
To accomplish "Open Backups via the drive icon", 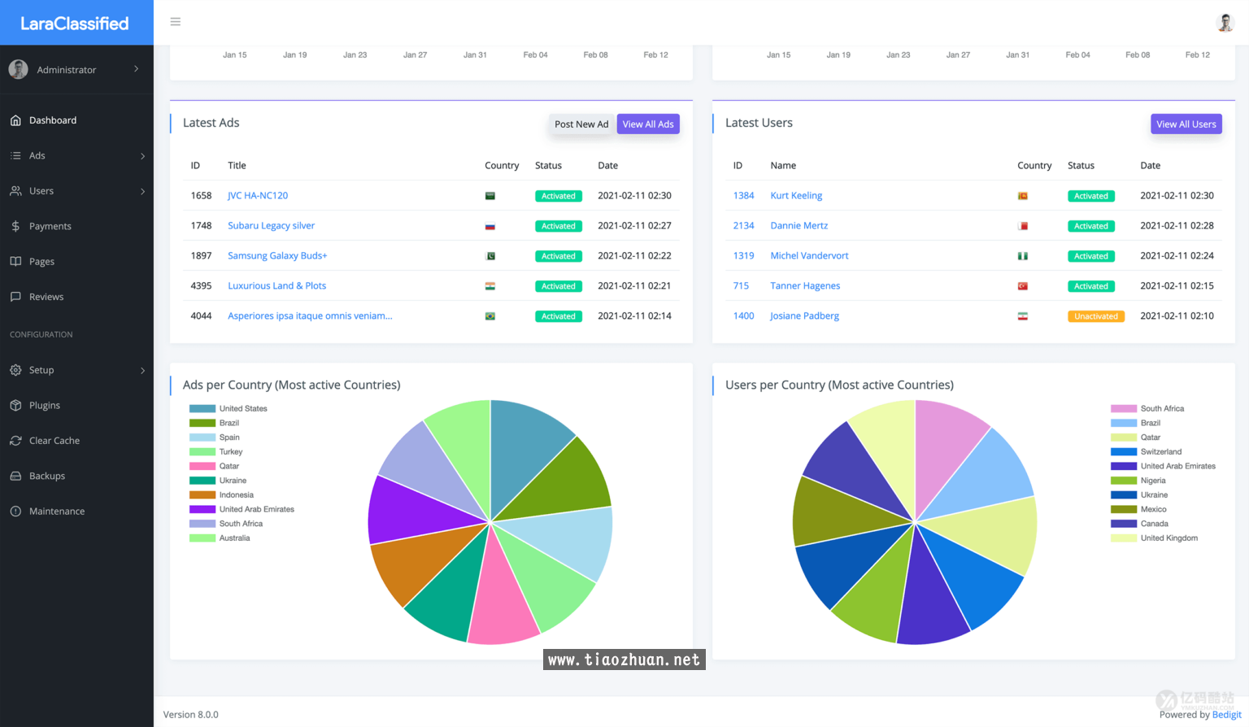I will 15,476.
